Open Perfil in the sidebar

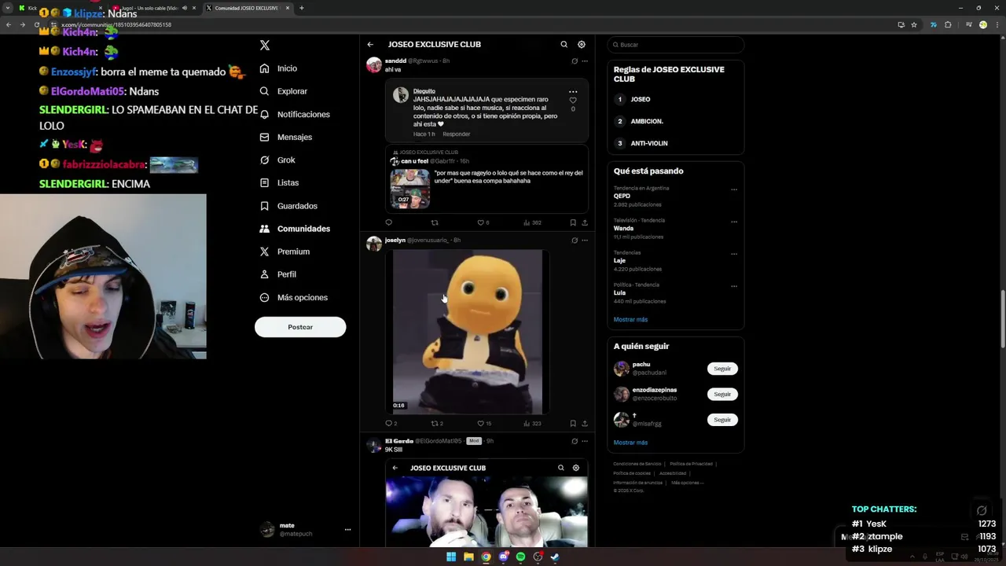tap(278, 274)
